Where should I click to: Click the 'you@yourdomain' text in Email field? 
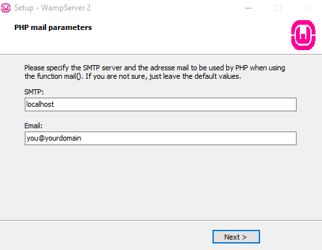[53, 138]
